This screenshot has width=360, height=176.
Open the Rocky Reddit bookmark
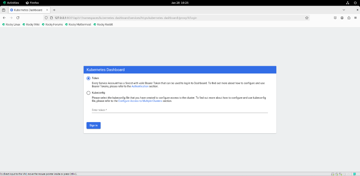[x=103, y=24]
